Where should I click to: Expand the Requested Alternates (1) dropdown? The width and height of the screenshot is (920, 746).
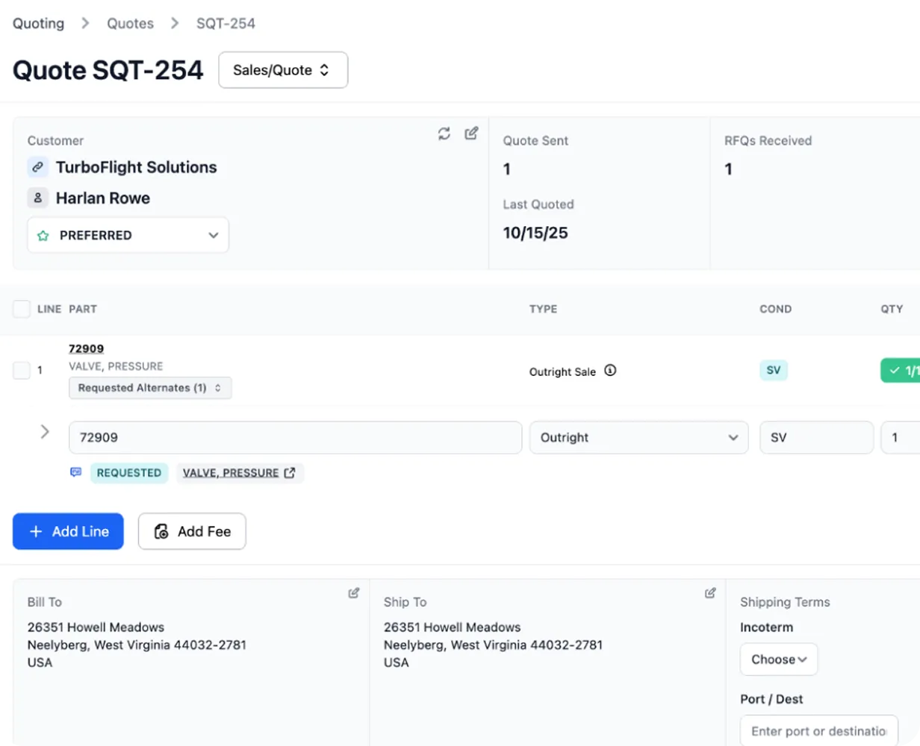(x=149, y=388)
